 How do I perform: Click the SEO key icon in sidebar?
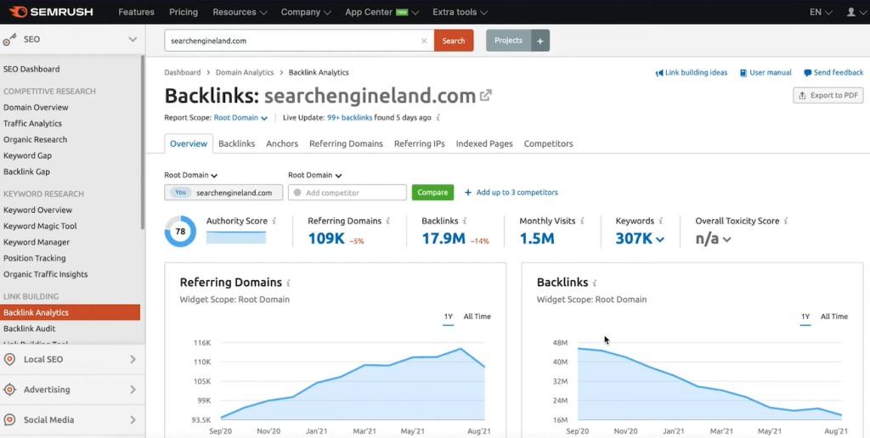point(9,40)
